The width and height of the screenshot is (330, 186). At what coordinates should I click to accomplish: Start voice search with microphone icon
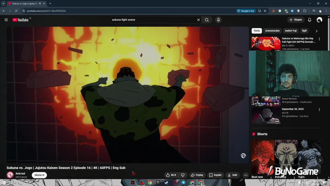(218, 20)
